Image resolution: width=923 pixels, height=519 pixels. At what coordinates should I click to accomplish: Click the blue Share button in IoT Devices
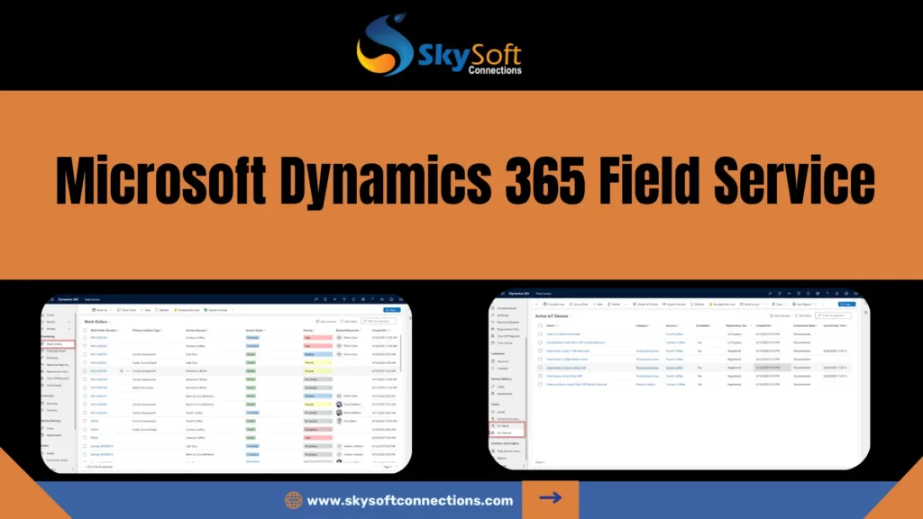point(846,305)
